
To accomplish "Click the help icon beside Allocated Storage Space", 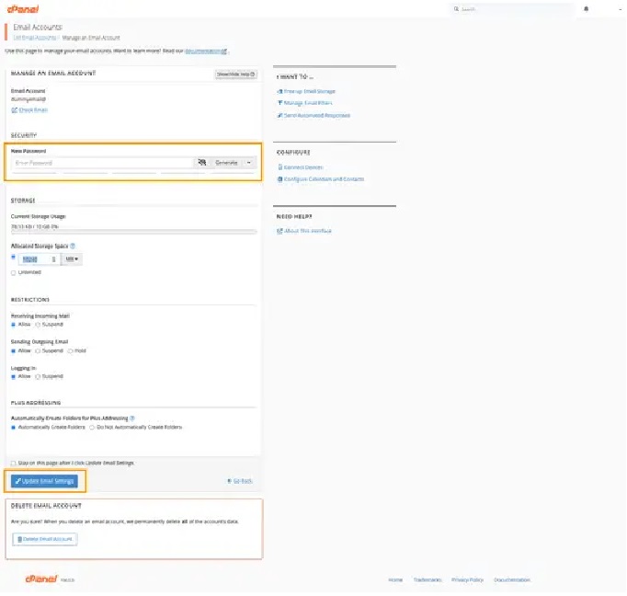I will [x=73, y=246].
